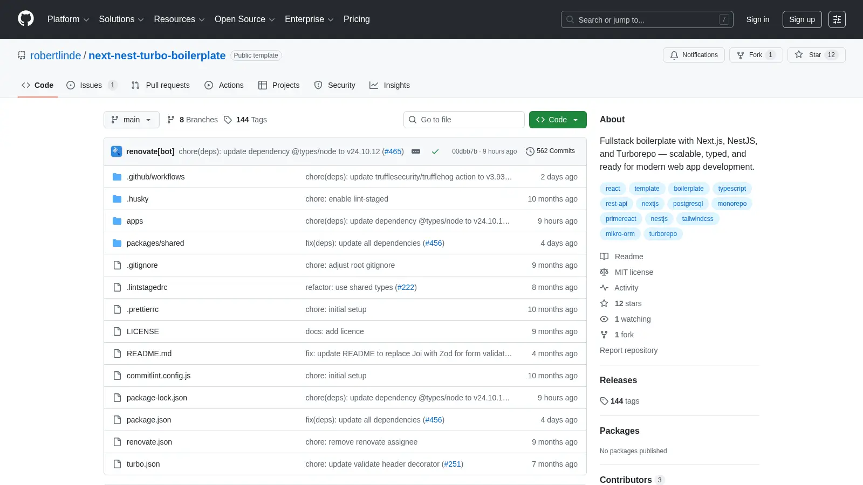This screenshot has height=485, width=863.
Task: Click the search magnifier icon in header
Action: pos(570,19)
